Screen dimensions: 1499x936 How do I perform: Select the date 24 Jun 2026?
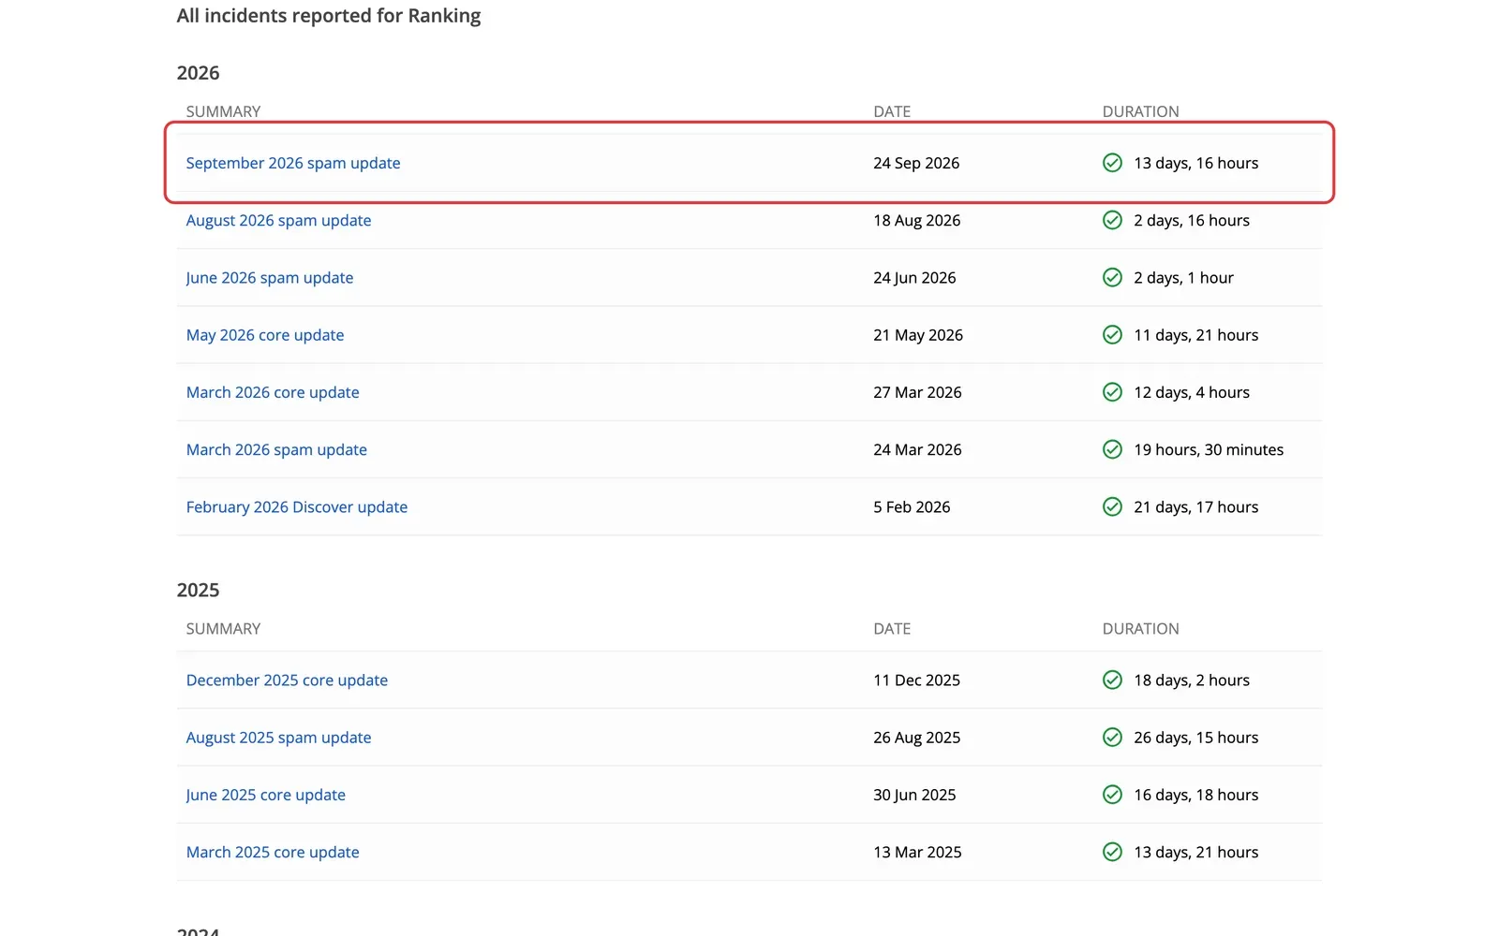[914, 278]
